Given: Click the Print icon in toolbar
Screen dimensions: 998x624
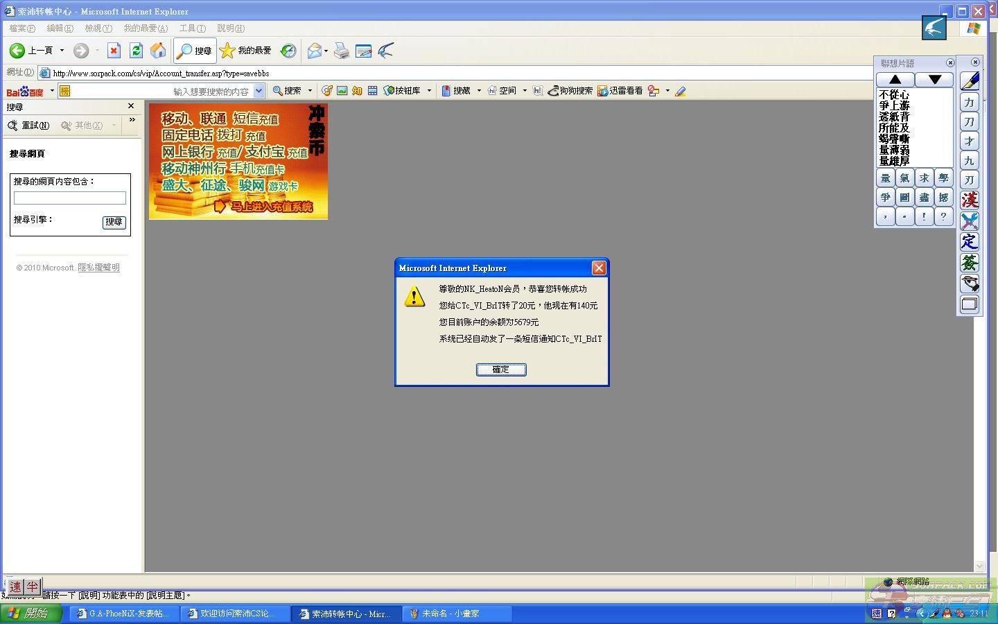Looking at the screenshot, I should coord(342,51).
